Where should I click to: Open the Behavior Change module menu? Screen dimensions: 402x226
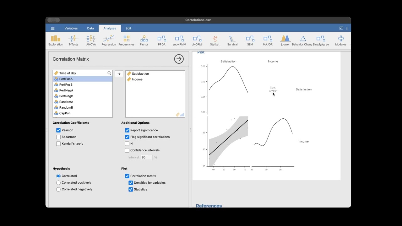click(x=302, y=40)
